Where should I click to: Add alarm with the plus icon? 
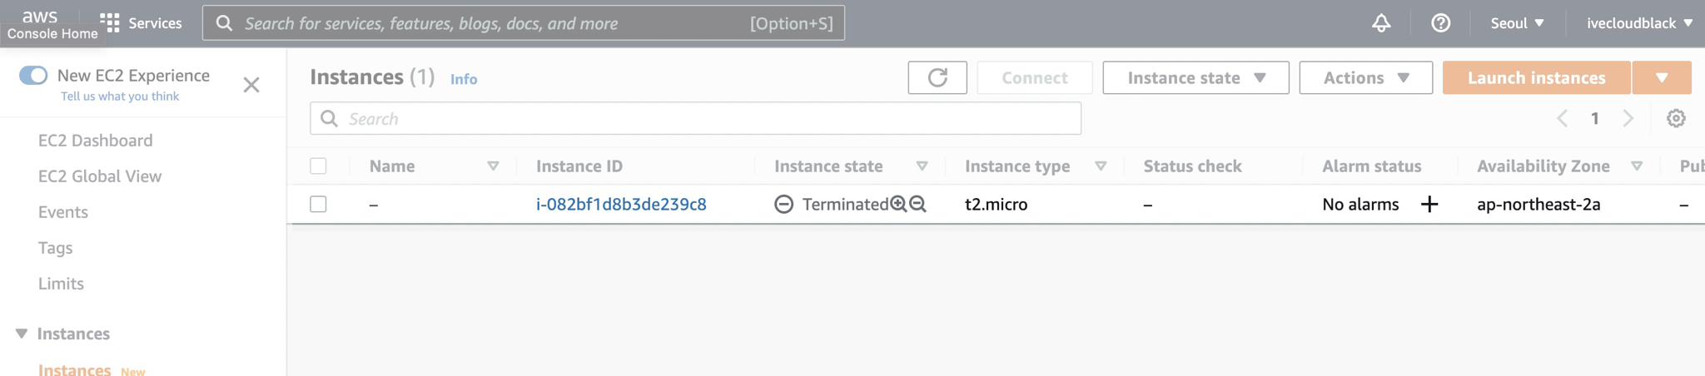tap(1429, 204)
